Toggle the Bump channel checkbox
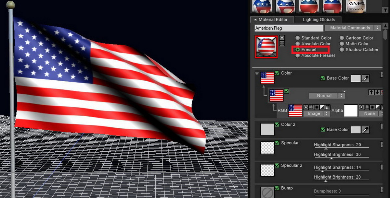Image resolution: width=390 pixels, height=198 pixels. tap(277, 188)
